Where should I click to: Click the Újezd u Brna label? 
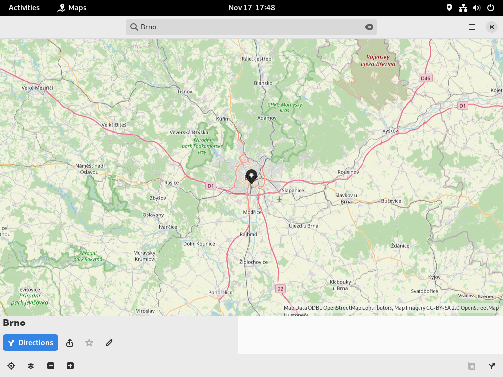(304, 226)
